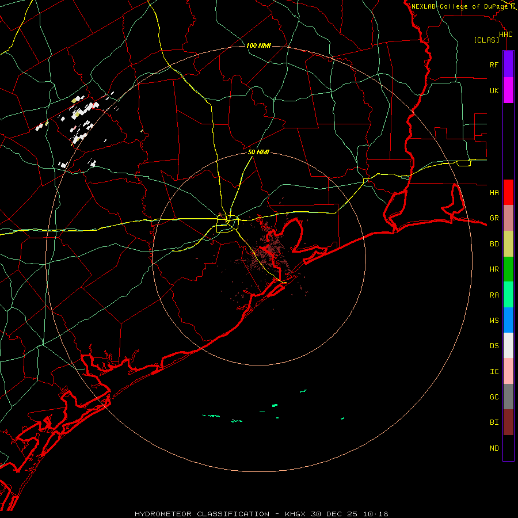518x518 pixels.
Task: Click the red HA legend color swatch
Action: click(x=508, y=192)
